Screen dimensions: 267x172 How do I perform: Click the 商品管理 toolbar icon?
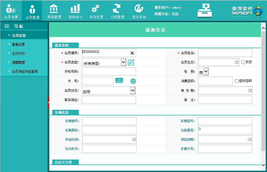point(54,11)
